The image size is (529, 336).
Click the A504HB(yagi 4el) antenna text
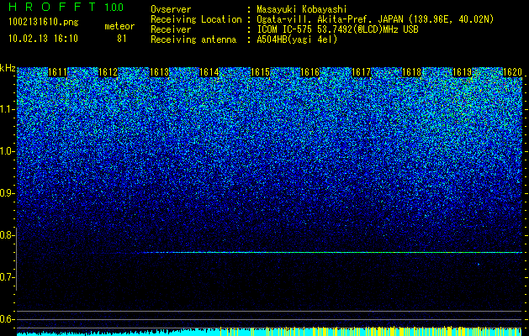(x=297, y=39)
